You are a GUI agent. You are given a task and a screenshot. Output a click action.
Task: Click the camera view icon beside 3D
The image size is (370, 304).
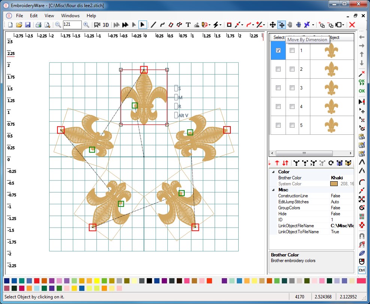pyautogui.click(x=97, y=25)
